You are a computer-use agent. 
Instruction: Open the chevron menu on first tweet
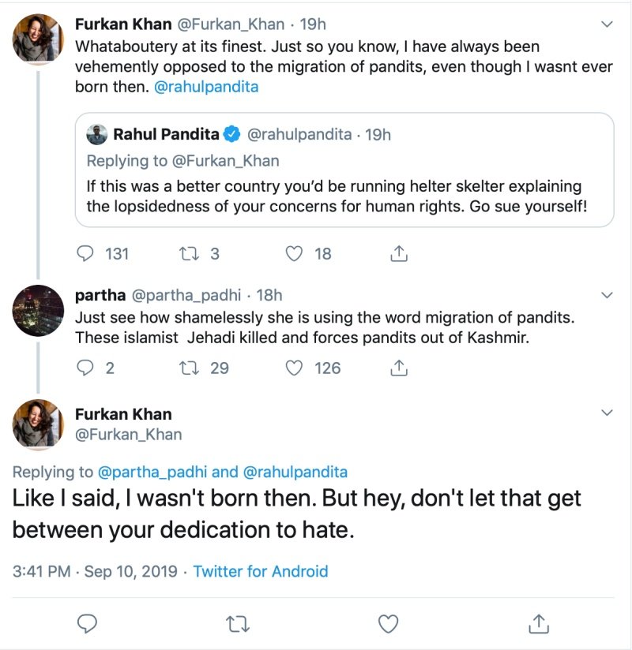pyautogui.click(x=607, y=25)
